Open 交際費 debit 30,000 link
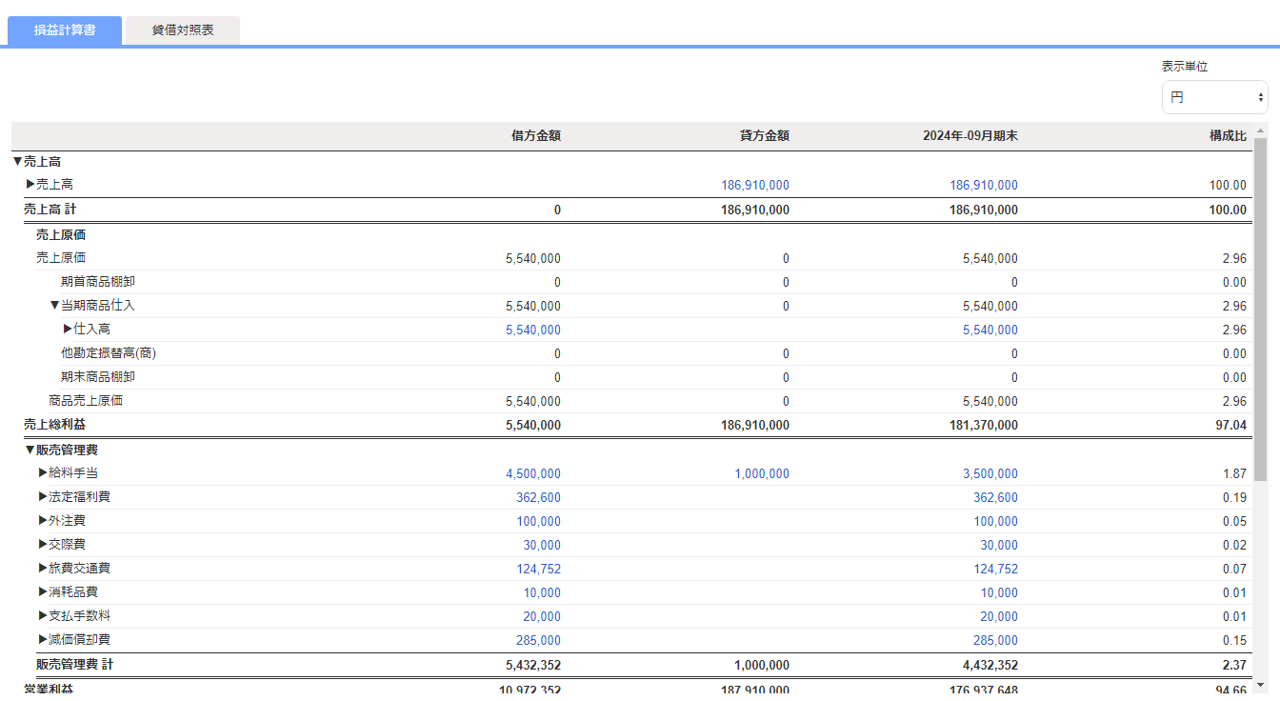Image resolution: width=1280 pixels, height=701 pixels. click(x=542, y=545)
